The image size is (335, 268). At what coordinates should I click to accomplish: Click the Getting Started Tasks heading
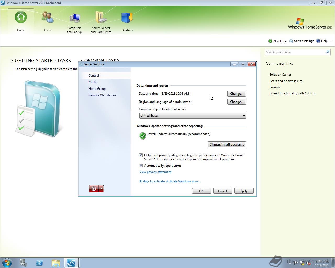43,61
